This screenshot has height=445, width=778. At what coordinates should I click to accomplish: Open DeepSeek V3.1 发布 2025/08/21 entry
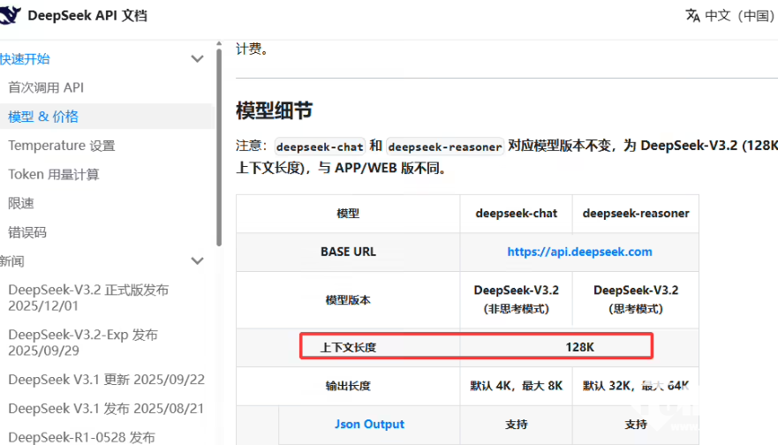106,408
